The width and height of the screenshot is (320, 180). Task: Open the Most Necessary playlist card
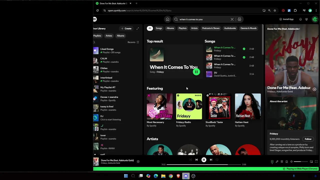click(159, 110)
